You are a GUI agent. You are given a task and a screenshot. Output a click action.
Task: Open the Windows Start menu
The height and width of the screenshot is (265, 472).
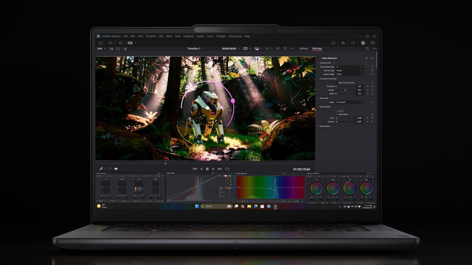(197, 206)
